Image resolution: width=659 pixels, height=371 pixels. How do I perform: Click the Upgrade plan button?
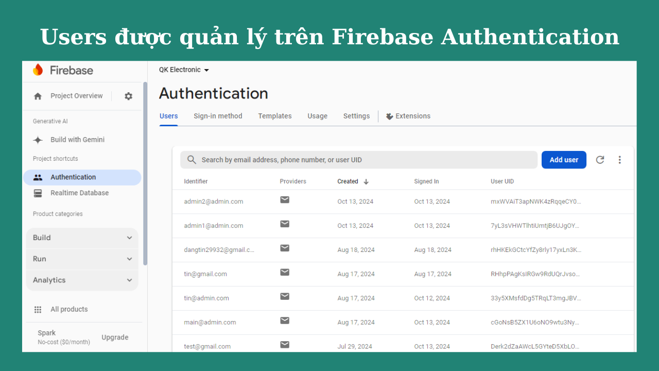[x=115, y=338]
